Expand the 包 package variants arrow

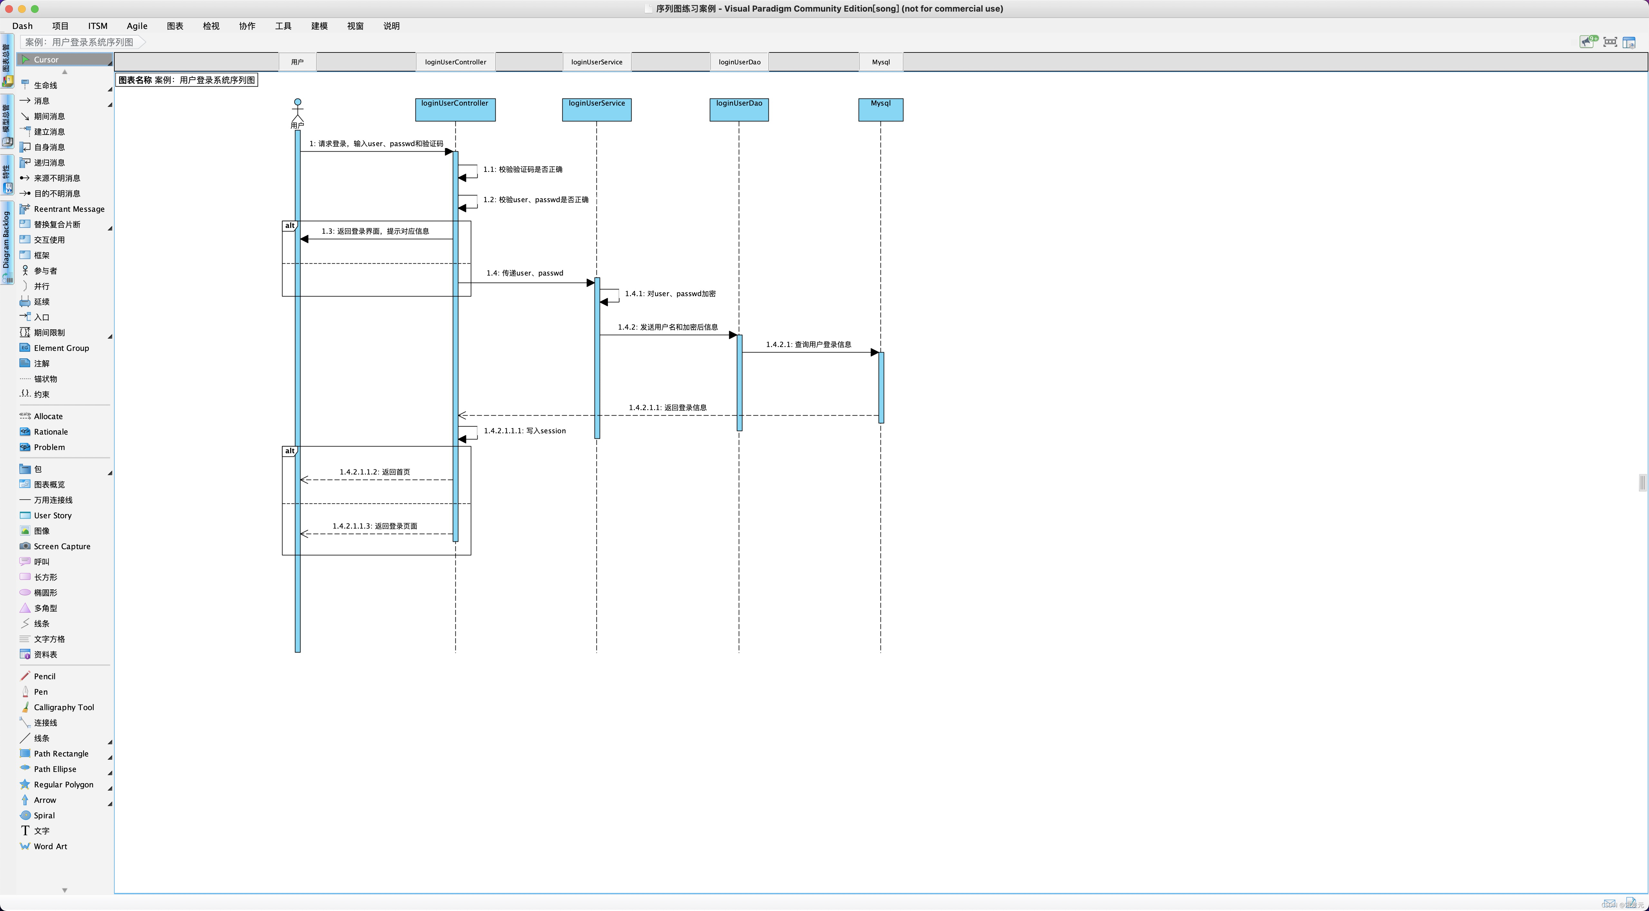pyautogui.click(x=110, y=474)
